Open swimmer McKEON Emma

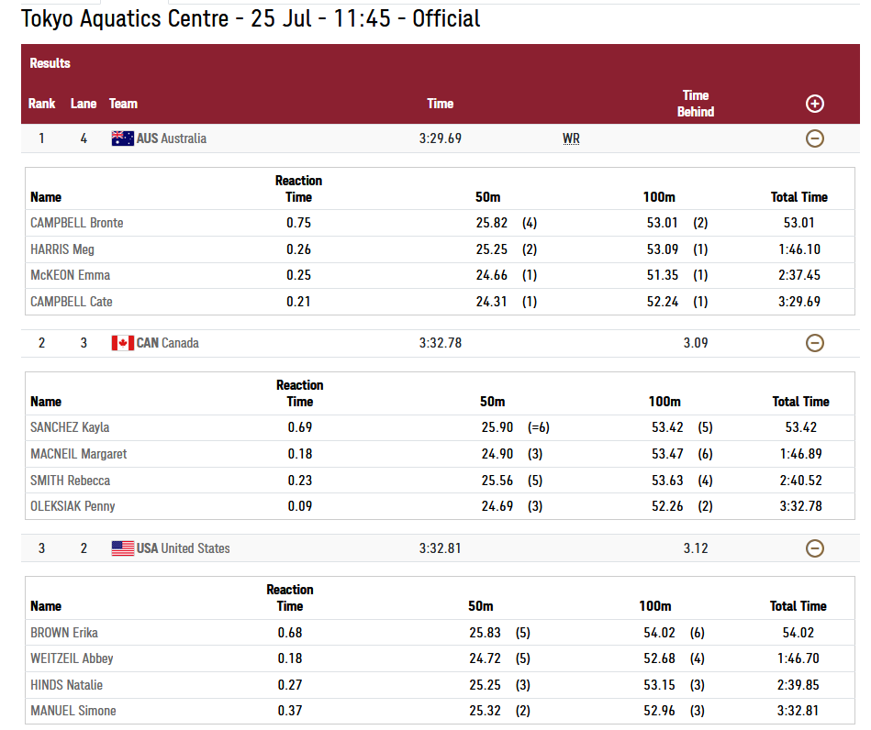pos(70,275)
